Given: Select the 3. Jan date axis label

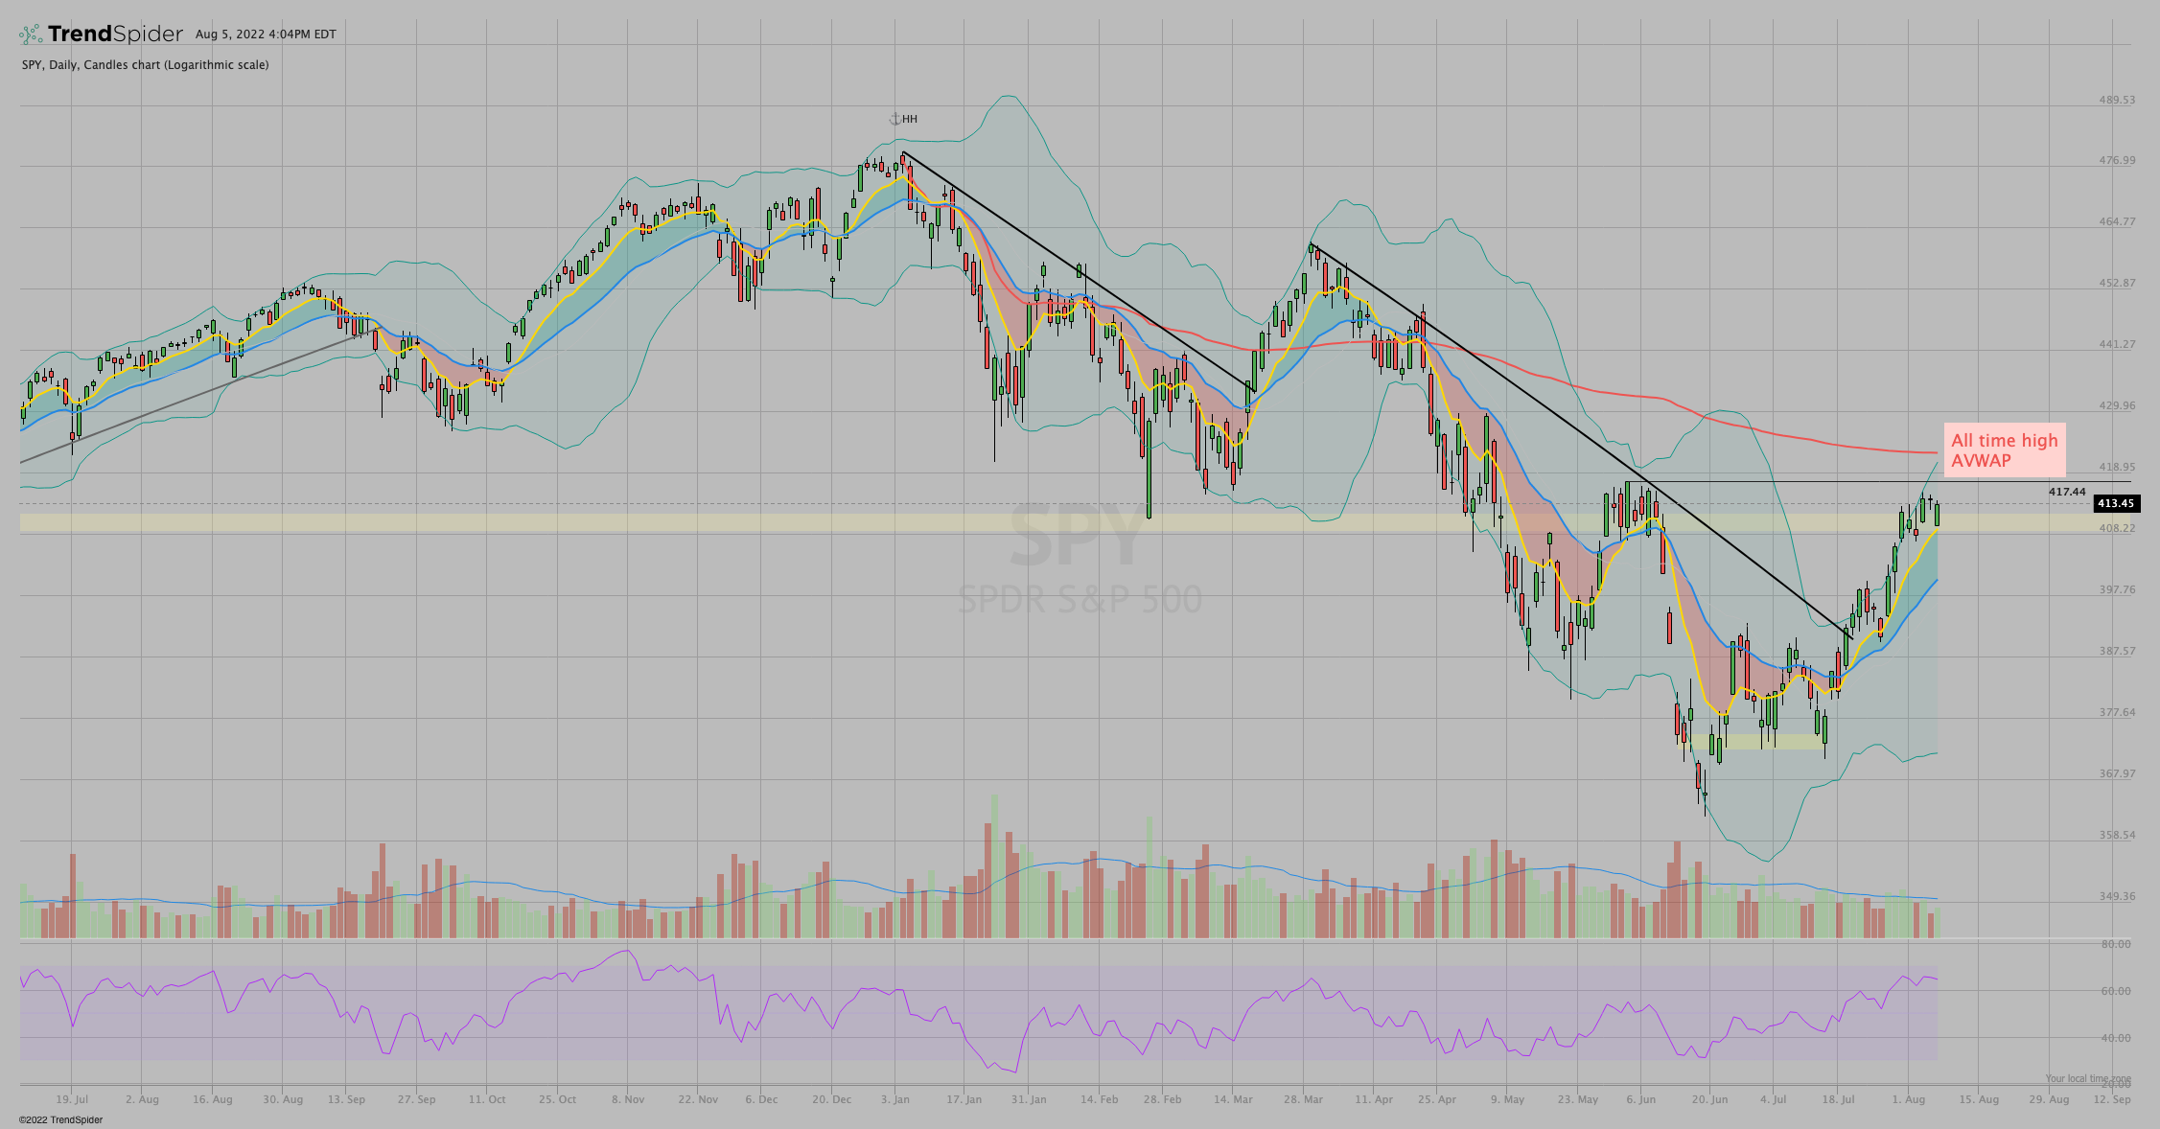Looking at the screenshot, I should pyautogui.click(x=894, y=1099).
